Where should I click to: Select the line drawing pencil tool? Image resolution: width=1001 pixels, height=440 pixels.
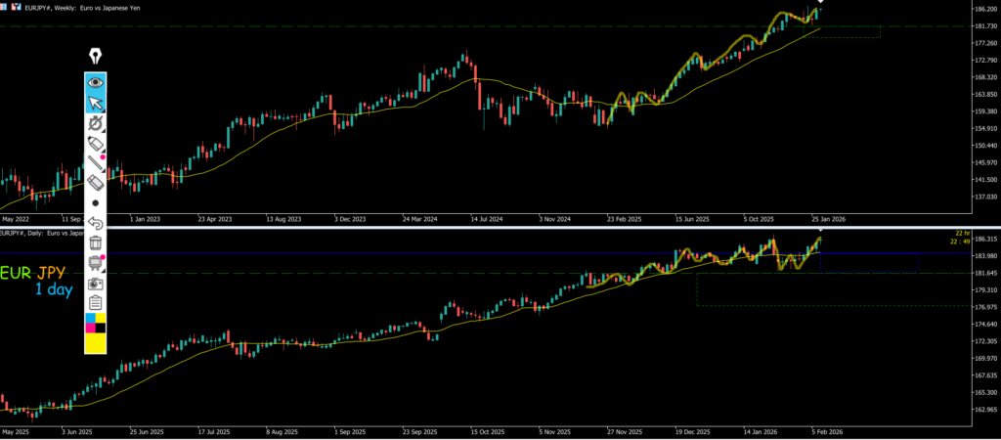click(97, 163)
